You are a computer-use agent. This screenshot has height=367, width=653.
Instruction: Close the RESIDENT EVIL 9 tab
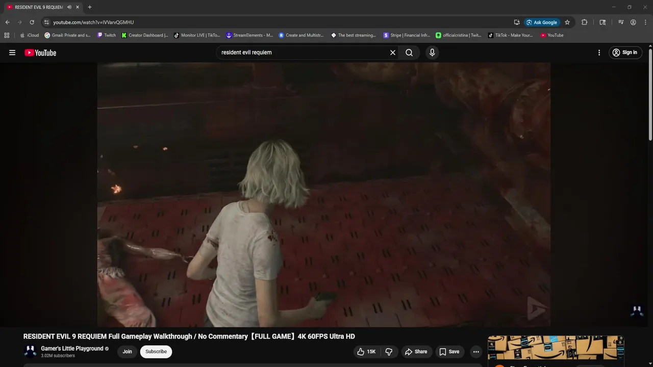coord(78,7)
